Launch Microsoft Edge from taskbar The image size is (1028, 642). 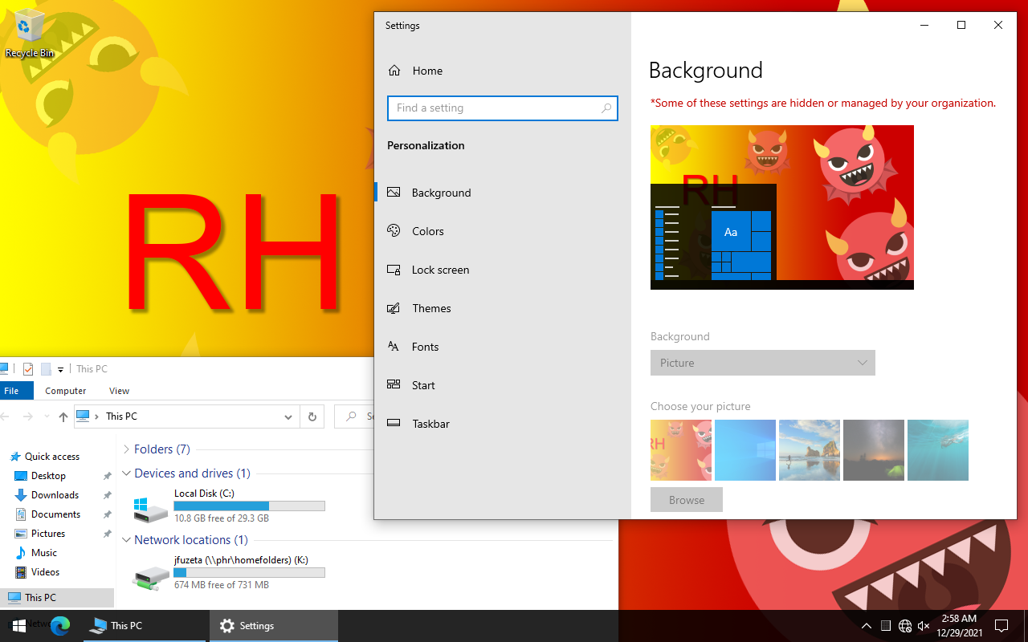tap(61, 626)
